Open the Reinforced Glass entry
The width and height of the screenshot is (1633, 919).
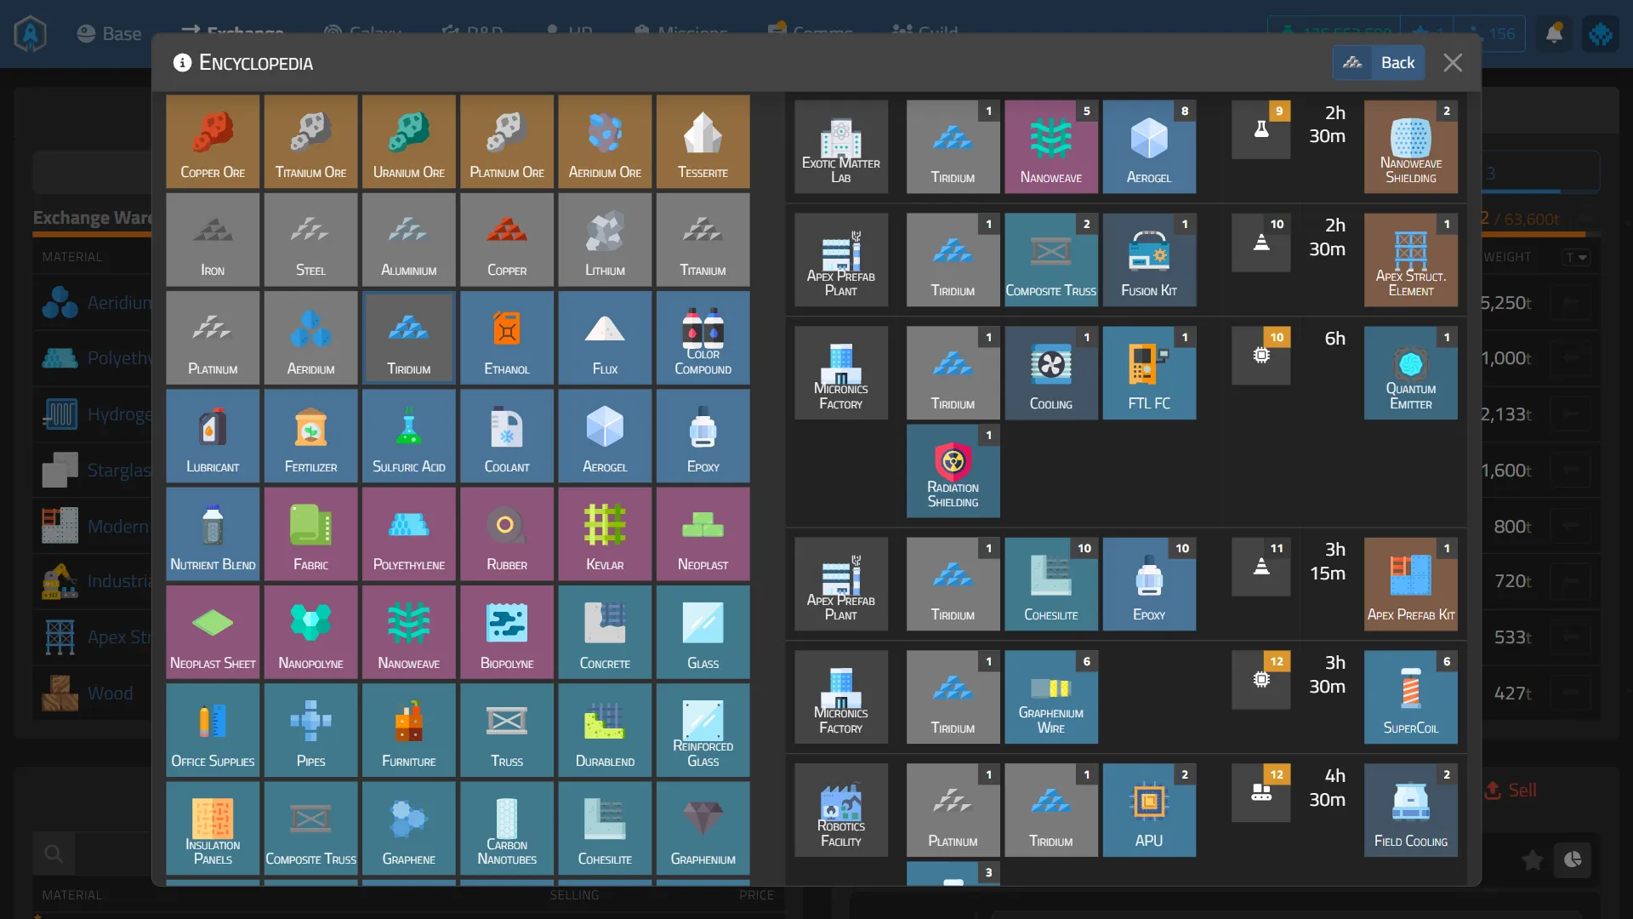click(x=703, y=730)
